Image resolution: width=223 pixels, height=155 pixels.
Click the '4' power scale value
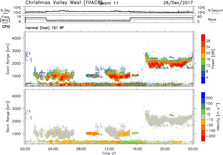(207, 77)
